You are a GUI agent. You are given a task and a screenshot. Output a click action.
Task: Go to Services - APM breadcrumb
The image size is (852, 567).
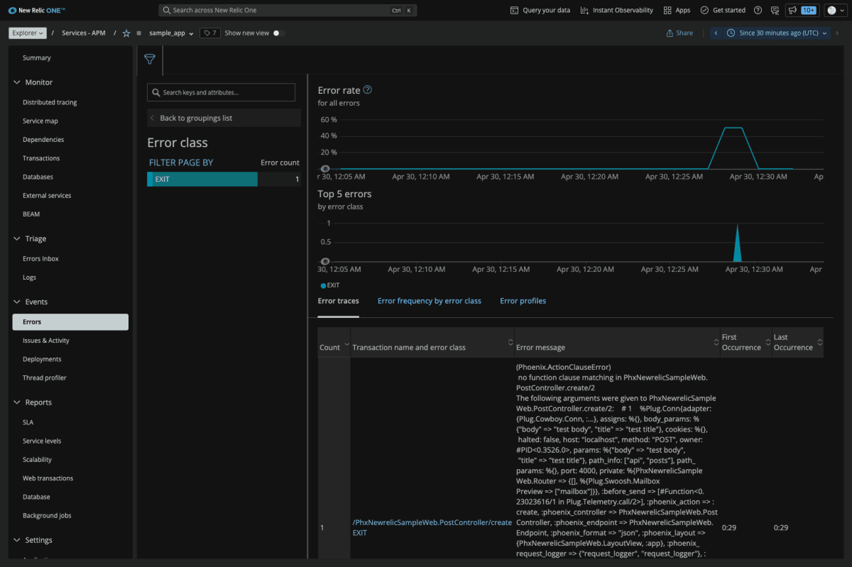click(84, 33)
